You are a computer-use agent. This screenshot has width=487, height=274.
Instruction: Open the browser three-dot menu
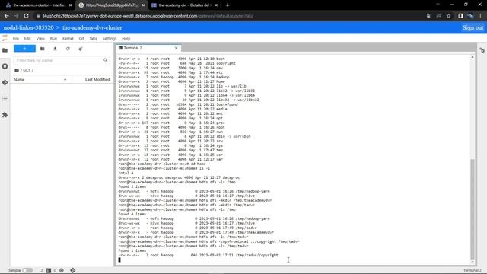[480, 16]
